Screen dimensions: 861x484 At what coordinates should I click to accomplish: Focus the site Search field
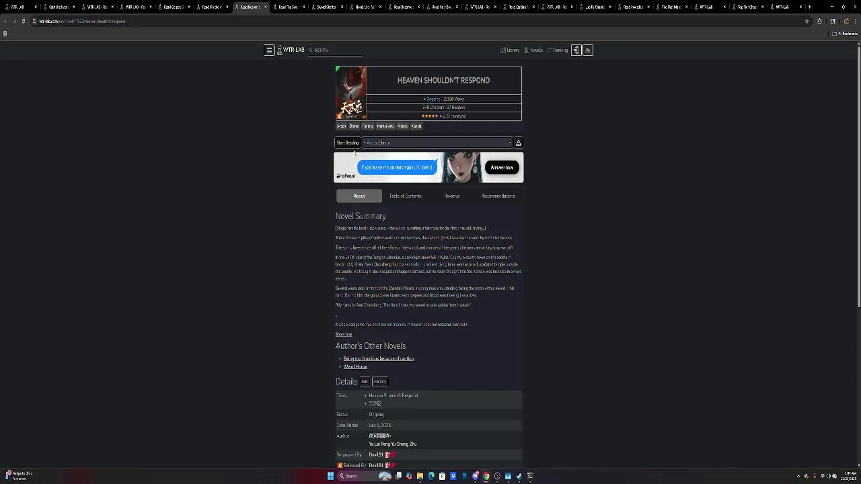point(335,50)
